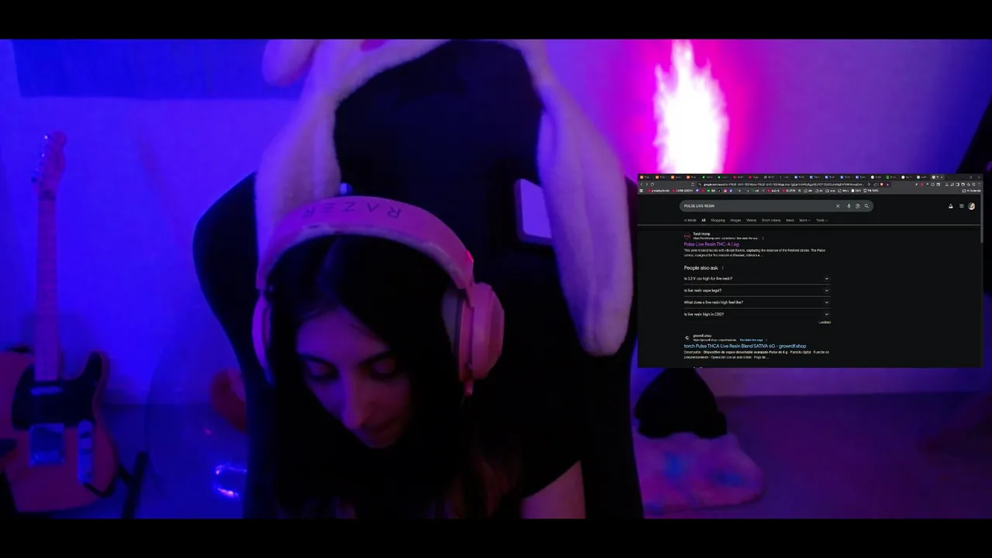Go forward with the browser forward arrow
The image size is (992, 558).
coord(646,184)
